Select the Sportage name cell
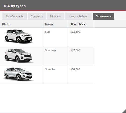 point(55,56)
